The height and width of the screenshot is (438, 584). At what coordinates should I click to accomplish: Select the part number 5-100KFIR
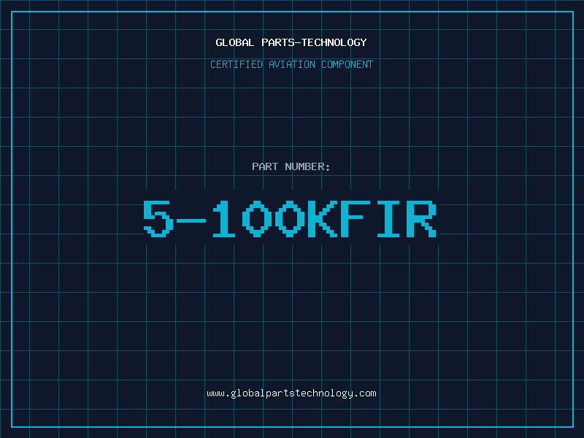coord(290,218)
